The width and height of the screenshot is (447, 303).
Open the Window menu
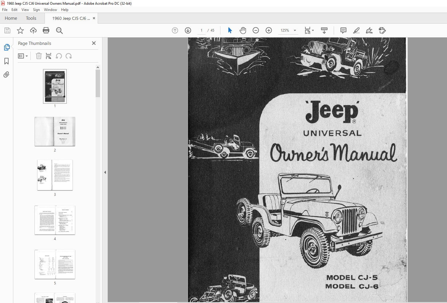[x=50, y=10]
